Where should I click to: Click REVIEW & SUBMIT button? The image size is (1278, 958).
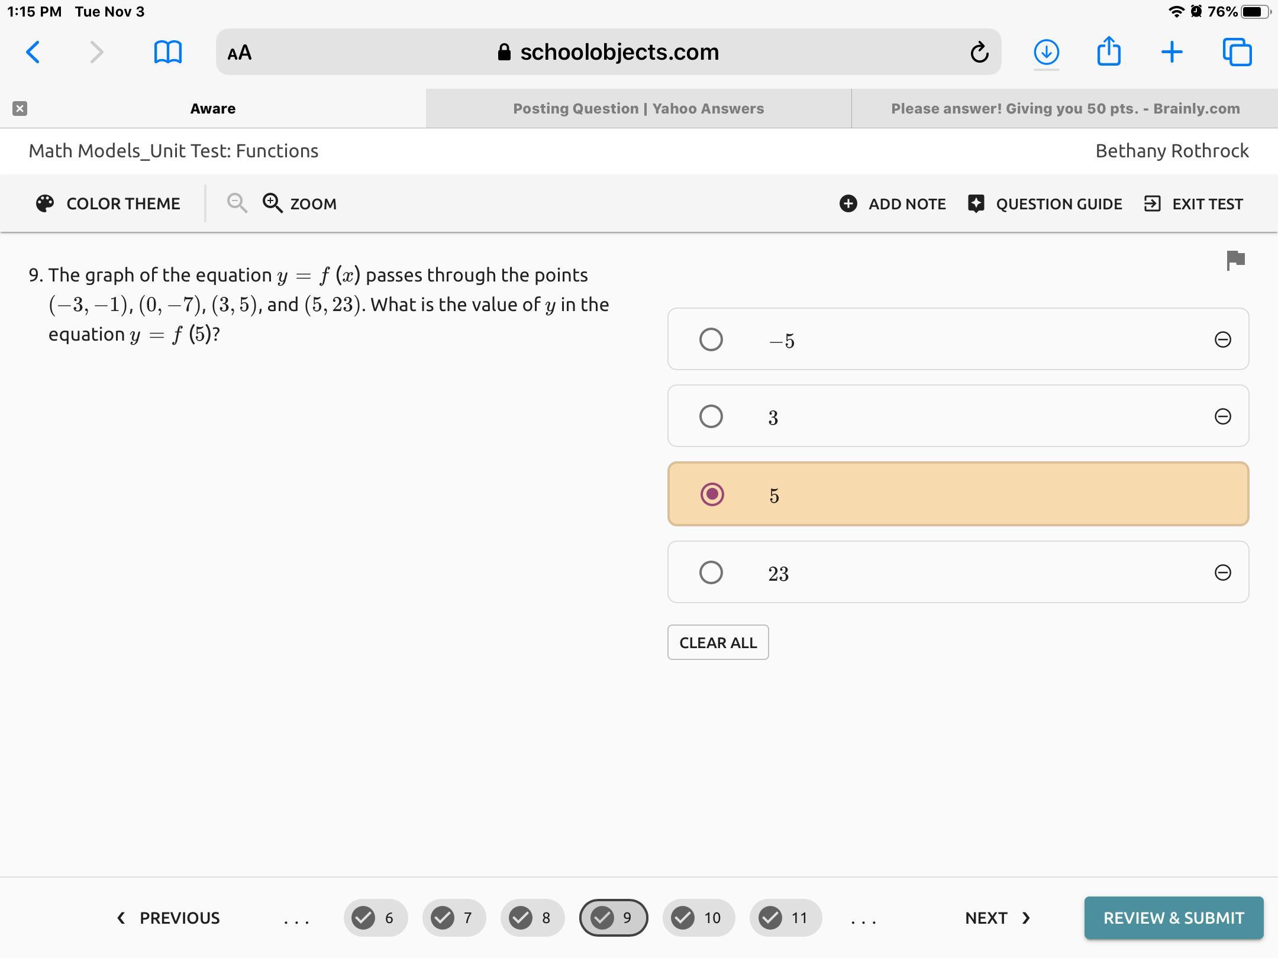click(x=1173, y=918)
